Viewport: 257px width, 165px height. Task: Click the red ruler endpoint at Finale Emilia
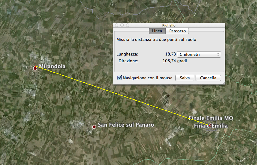coord(209,125)
